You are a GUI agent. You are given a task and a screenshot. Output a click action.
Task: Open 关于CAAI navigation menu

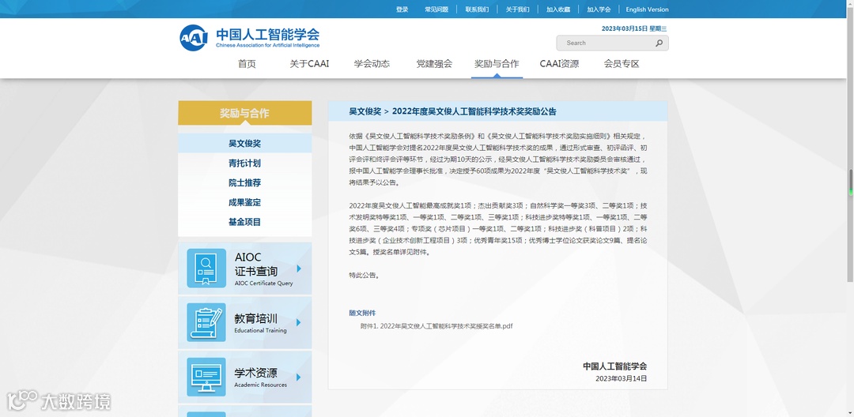[309, 64]
